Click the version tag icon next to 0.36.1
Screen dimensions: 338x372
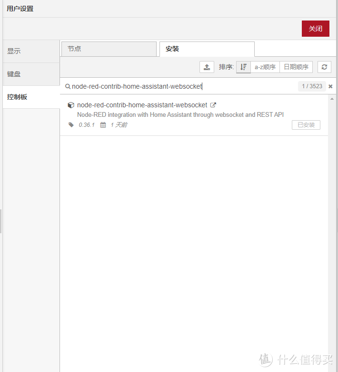tap(71, 125)
